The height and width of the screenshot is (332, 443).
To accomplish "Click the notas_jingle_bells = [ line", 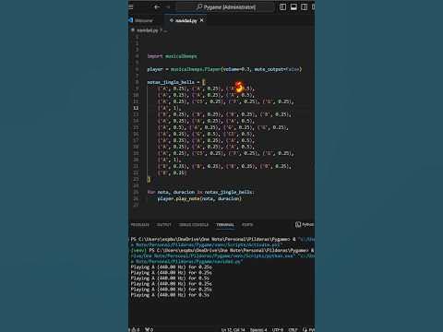I will 176,82.
